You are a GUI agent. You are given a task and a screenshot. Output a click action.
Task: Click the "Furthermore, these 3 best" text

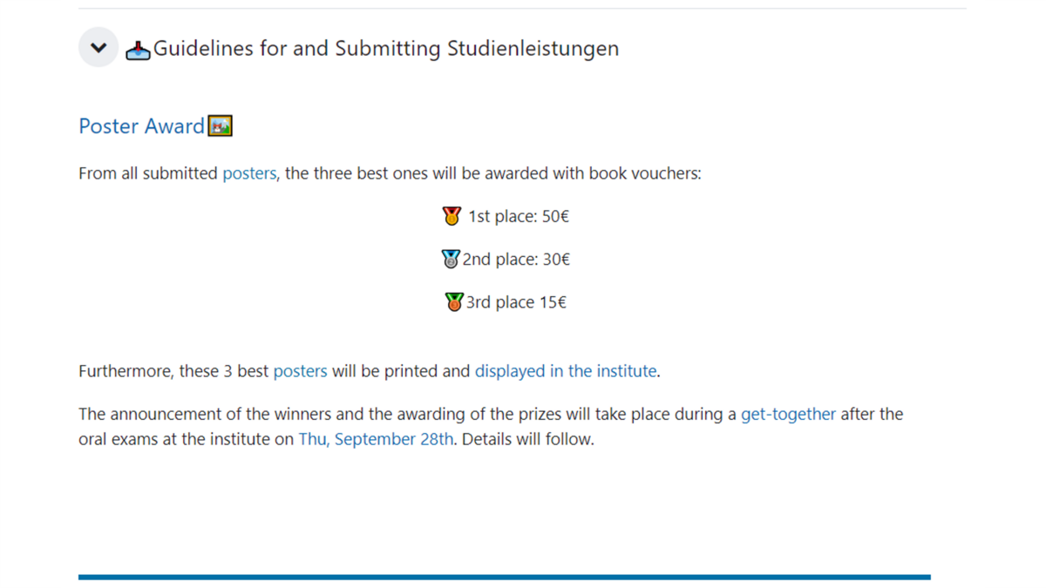tap(173, 371)
